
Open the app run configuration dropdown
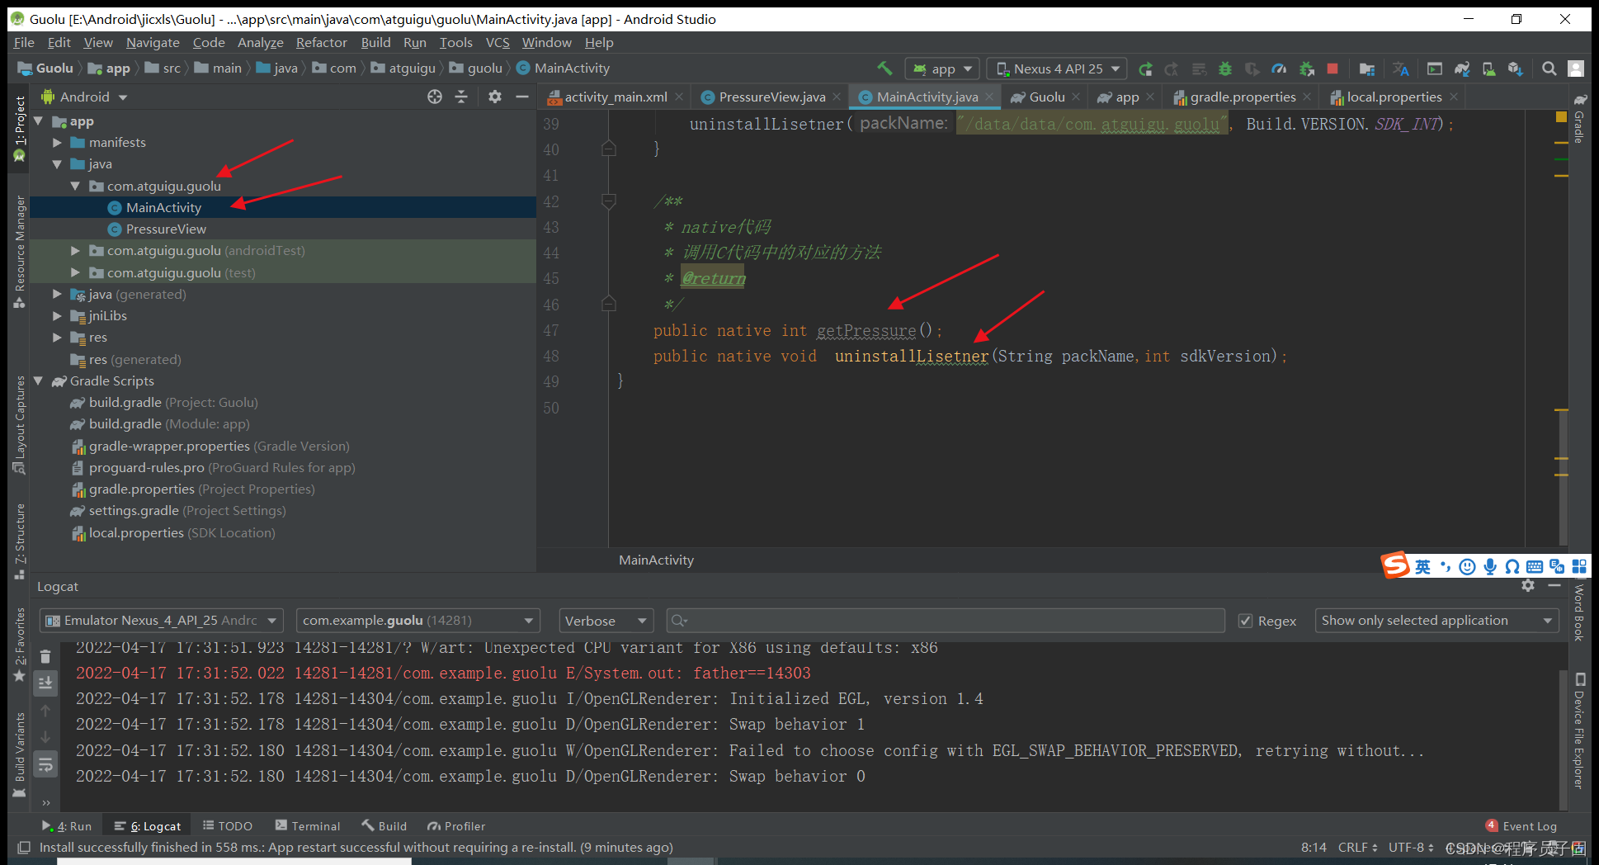(x=942, y=69)
